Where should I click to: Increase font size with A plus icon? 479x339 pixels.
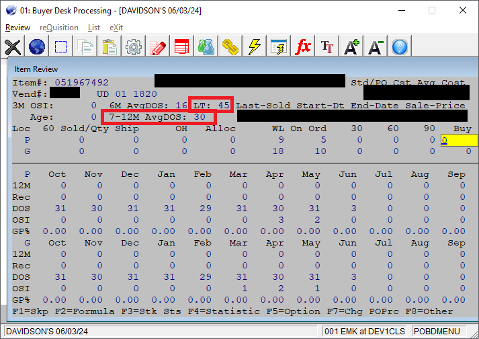tap(351, 46)
